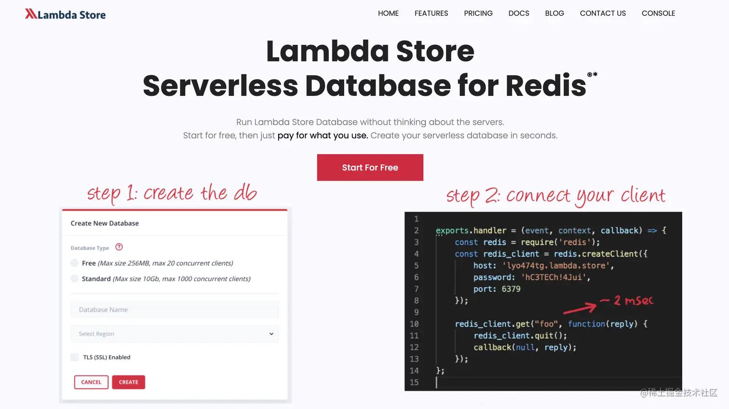Select the Free database type radio
The image size is (729, 409).
click(75, 263)
